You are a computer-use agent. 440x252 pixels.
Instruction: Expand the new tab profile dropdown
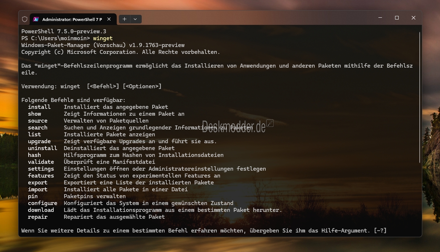(135, 19)
